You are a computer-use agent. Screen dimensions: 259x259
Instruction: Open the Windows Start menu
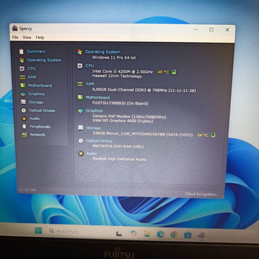point(38,231)
